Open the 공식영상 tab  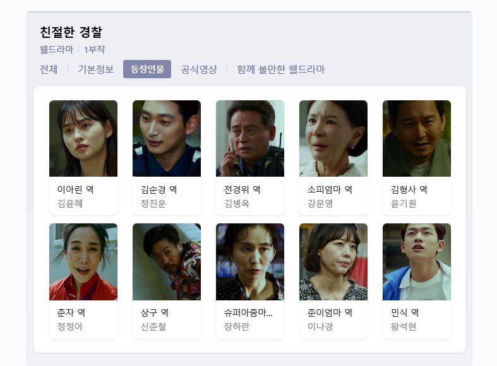[x=199, y=69]
